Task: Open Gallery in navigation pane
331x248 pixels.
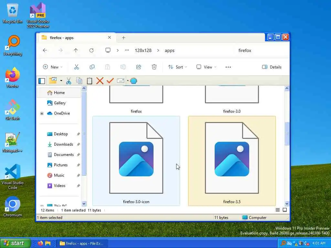Action: point(59,103)
